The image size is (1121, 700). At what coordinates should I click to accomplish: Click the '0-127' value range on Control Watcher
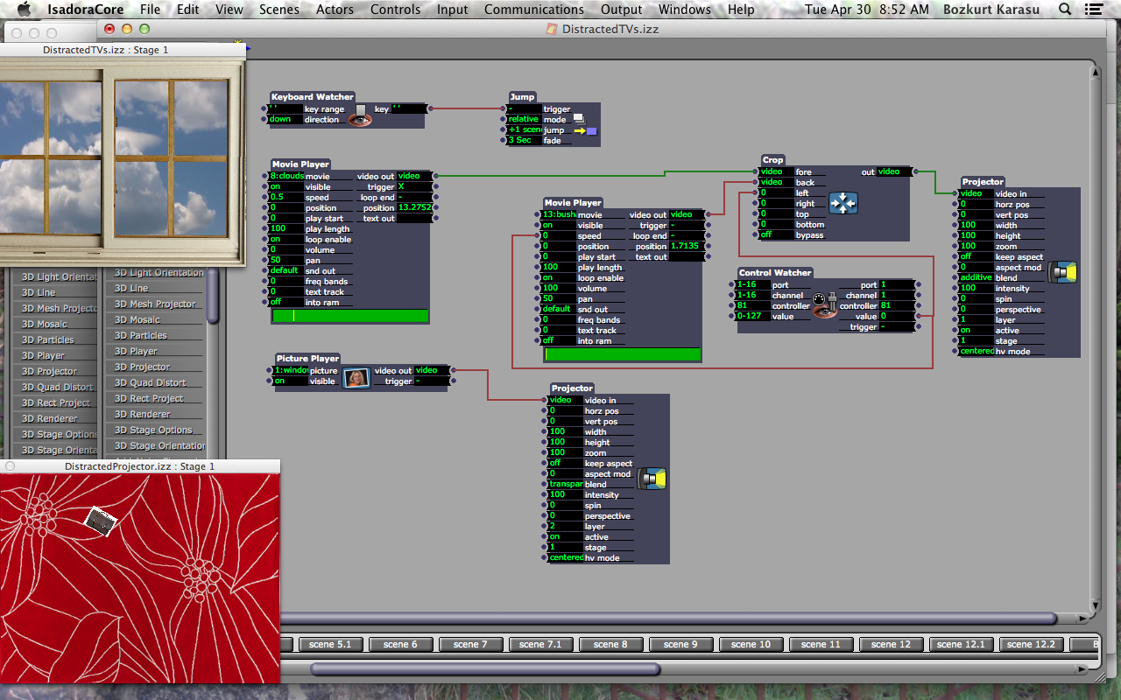[753, 316]
